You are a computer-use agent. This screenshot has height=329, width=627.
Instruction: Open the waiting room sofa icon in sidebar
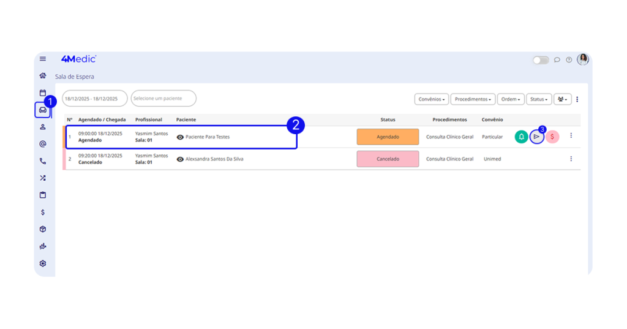tap(43, 110)
